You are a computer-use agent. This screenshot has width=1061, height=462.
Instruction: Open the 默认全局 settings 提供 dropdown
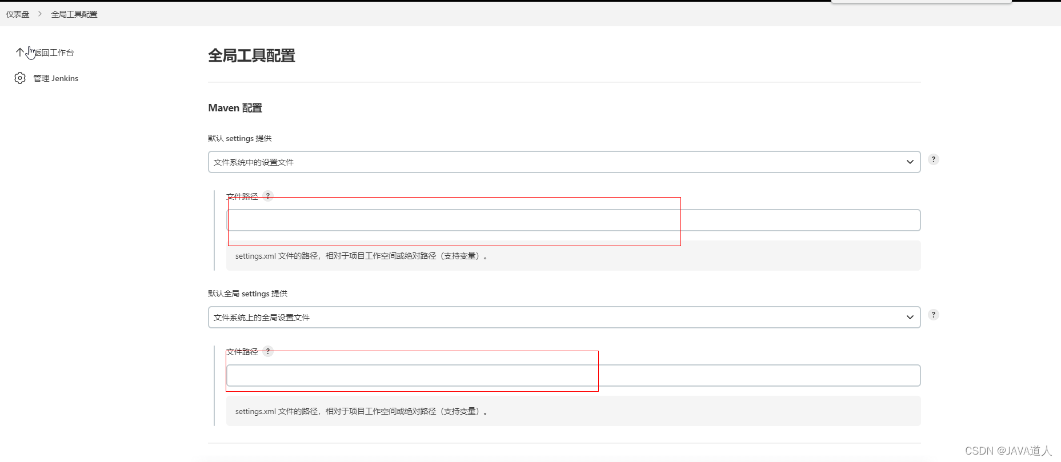tap(564, 318)
